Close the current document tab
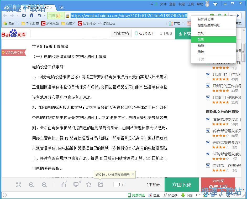 (x=51, y=7)
